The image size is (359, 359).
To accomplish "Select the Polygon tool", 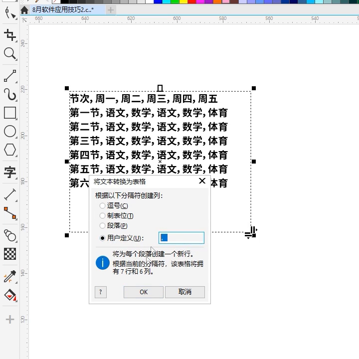I will tap(10, 150).
